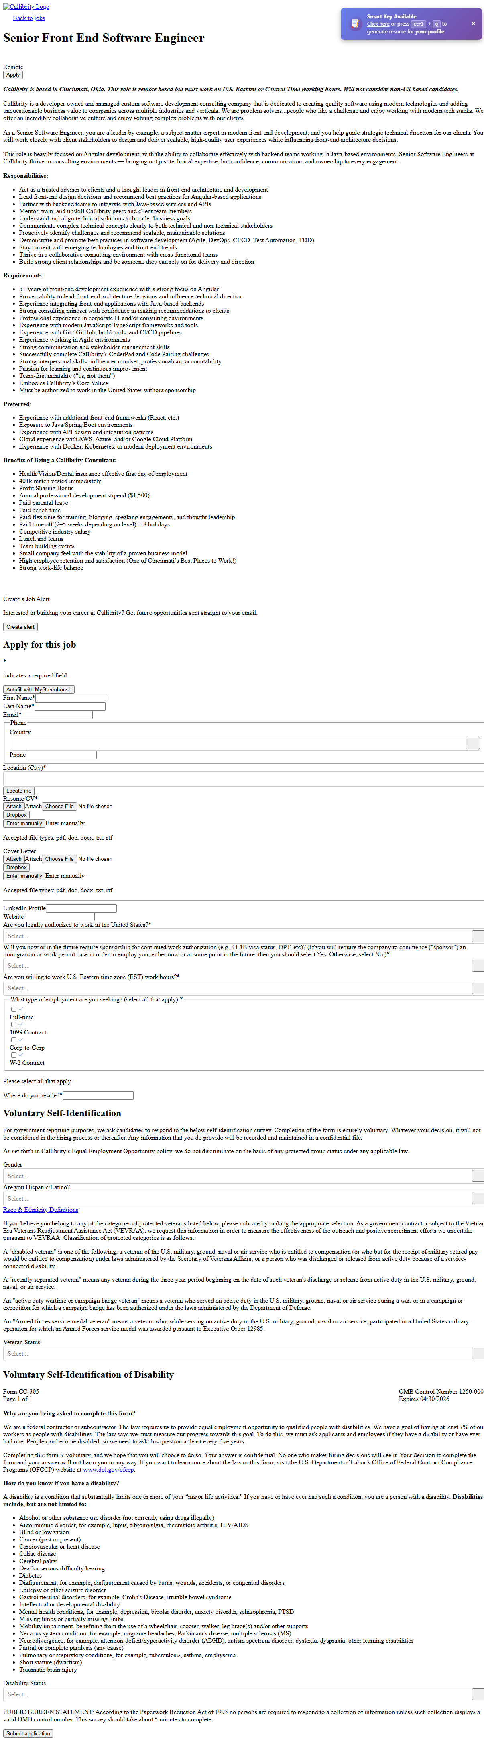Submit application using the bottom button
This screenshot has height=1741, width=484.
[28, 1733]
